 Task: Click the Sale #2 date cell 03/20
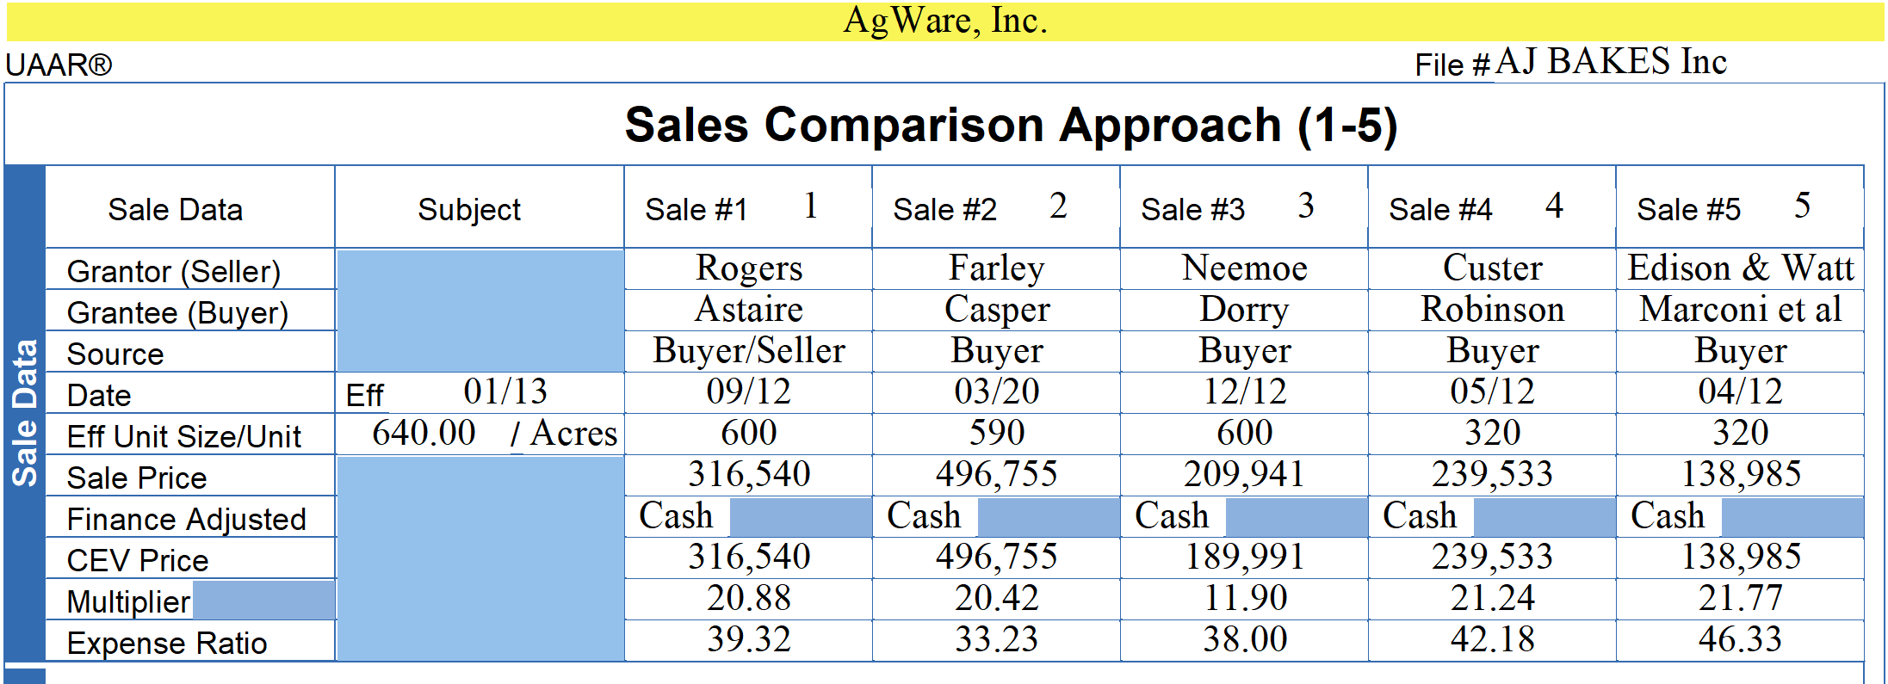pyautogui.click(x=996, y=392)
